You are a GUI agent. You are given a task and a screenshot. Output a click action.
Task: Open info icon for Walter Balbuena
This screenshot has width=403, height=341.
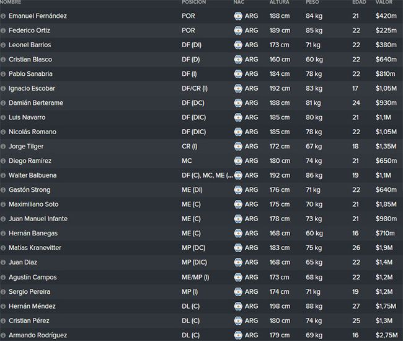(x=3, y=175)
